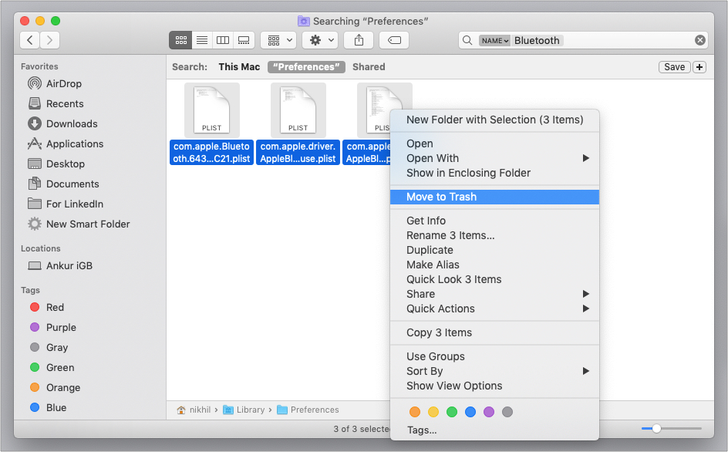This screenshot has width=728, height=452.
Task: Choose Quick Look 3 Items
Action: coord(494,279)
